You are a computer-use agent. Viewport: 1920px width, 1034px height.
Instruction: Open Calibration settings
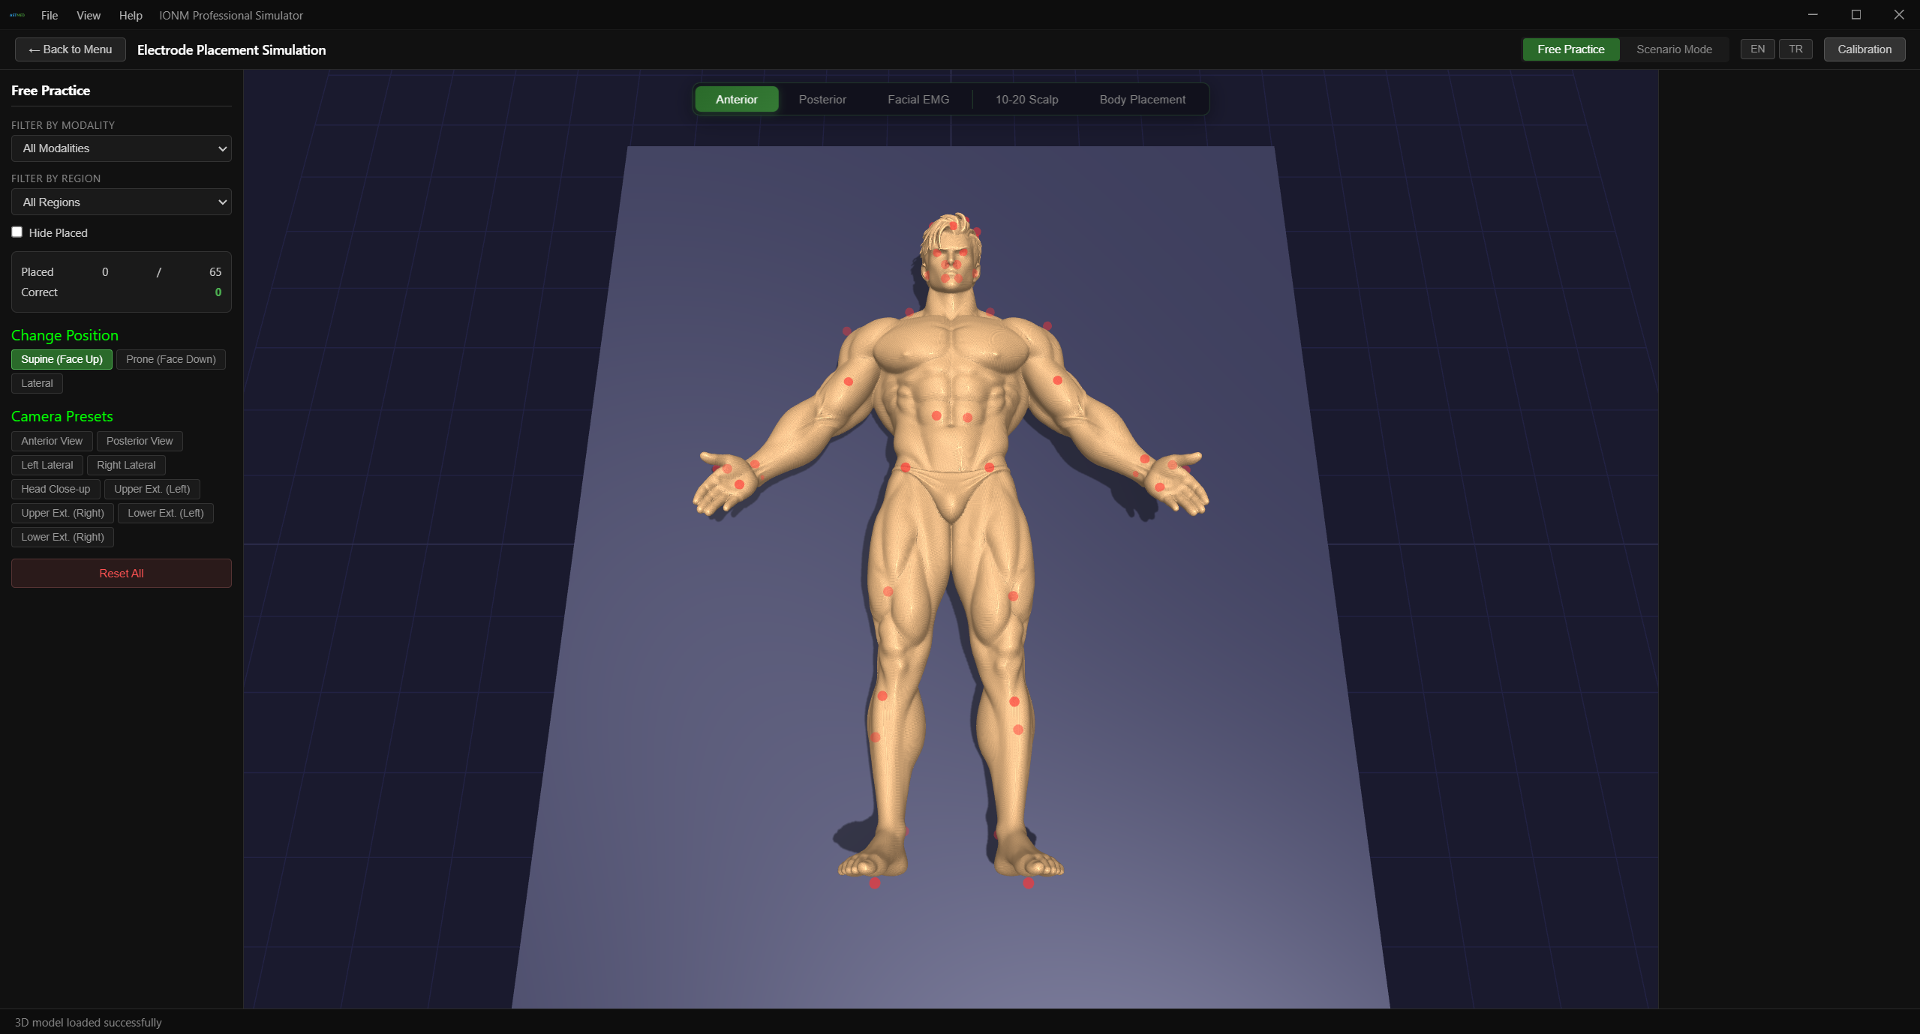click(1864, 49)
